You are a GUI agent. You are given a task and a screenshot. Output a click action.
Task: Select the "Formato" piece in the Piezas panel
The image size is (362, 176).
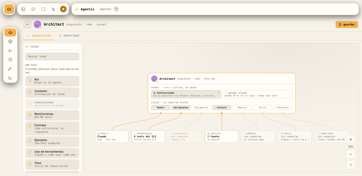(52, 128)
